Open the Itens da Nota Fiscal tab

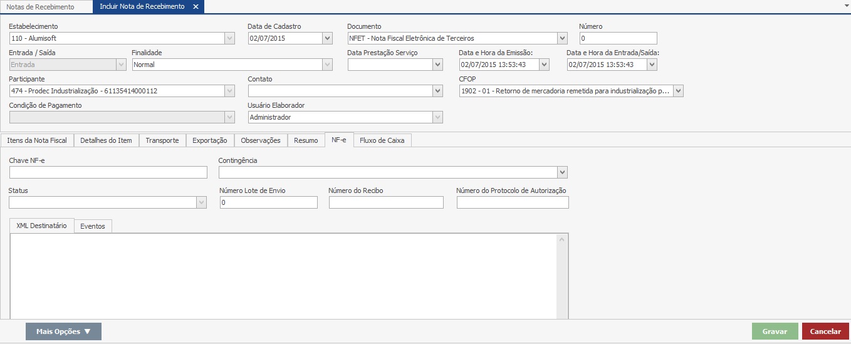click(x=37, y=140)
